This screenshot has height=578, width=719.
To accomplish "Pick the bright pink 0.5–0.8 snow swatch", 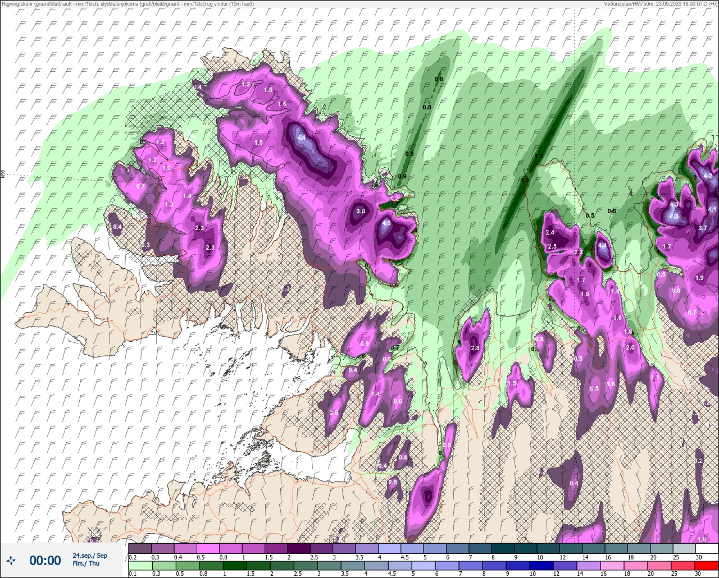I will (208, 548).
